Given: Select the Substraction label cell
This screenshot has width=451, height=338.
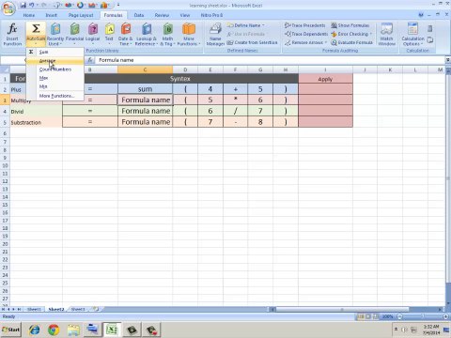Looking at the screenshot, I should (36, 122).
